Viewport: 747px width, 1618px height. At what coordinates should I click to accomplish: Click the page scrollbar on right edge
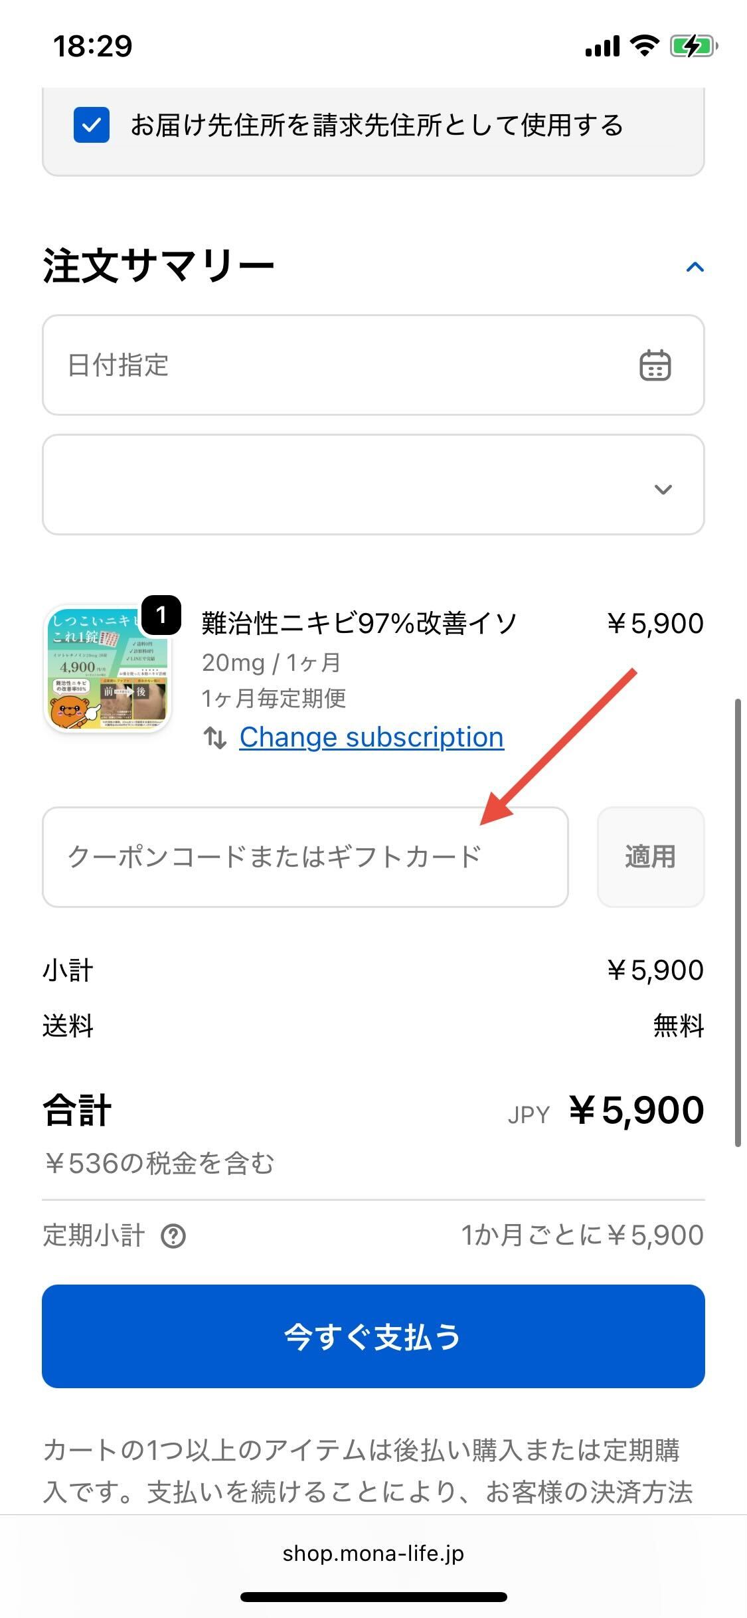[737, 923]
